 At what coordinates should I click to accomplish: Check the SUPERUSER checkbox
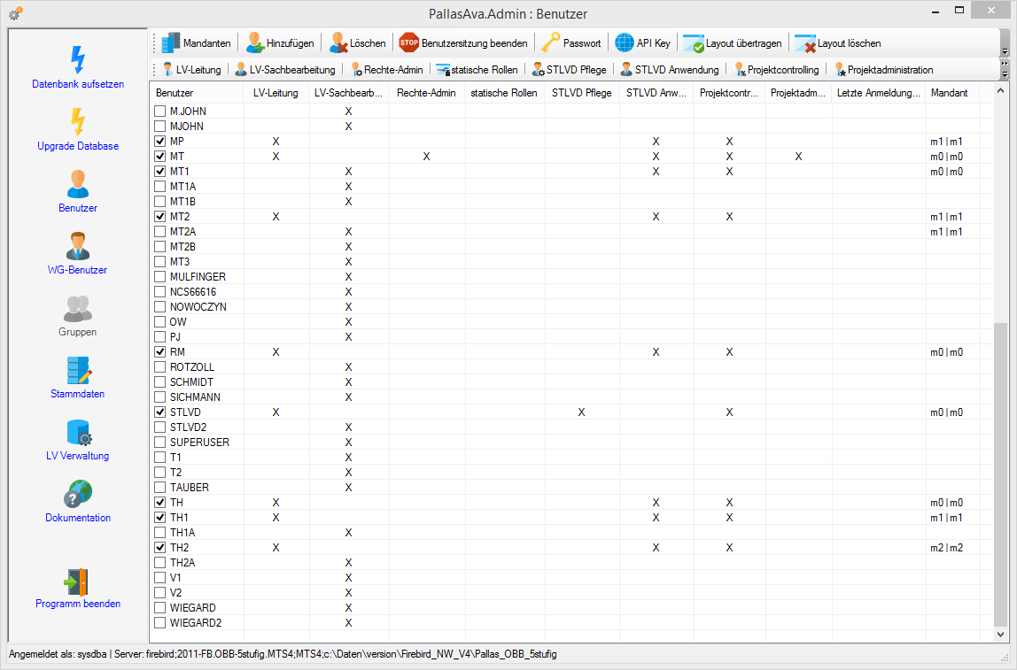point(160,443)
